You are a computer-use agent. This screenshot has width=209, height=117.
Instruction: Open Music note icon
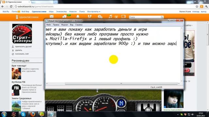click(x=110, y=17)
